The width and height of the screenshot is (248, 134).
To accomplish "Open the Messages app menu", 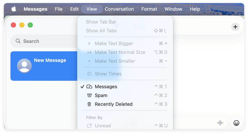I will (35, 9).
